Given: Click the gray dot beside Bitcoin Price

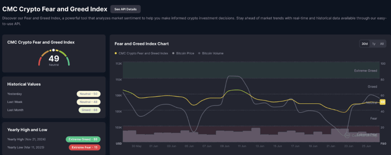Looking at the screenshot, I should (173, 53).
